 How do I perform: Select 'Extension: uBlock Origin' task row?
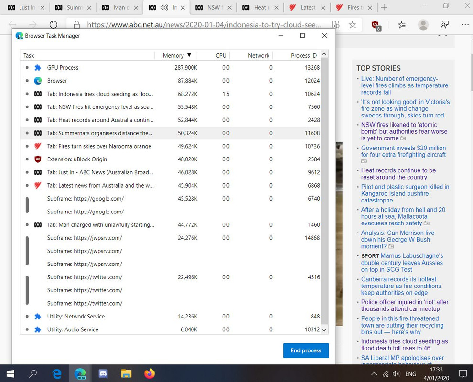pos(170,159)
